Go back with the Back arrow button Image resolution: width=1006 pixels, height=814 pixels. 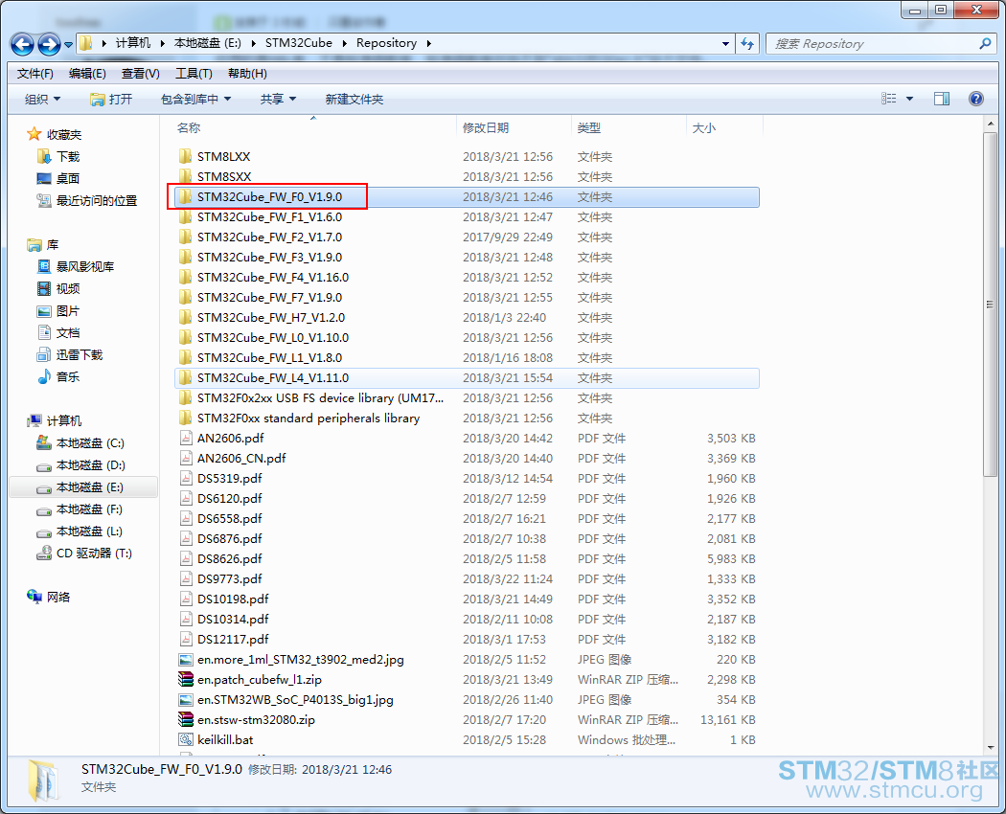click(22, 44)
